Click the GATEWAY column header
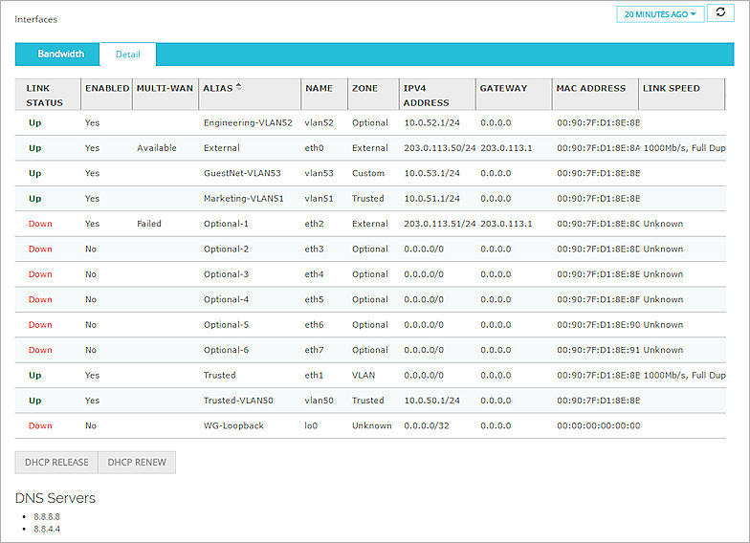Viewport: 750px width, 543px height. tap(514, 96)
